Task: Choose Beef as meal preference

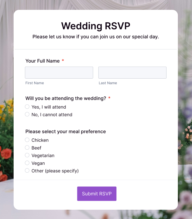Action: click(x=27, y=147)
